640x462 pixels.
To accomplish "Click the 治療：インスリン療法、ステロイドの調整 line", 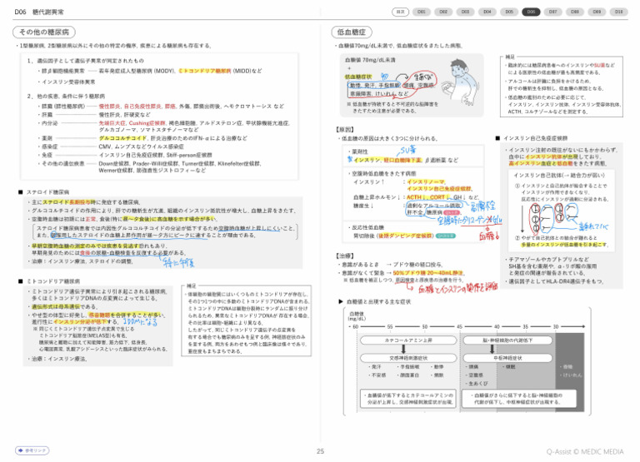I will click(x=82, y=261).
